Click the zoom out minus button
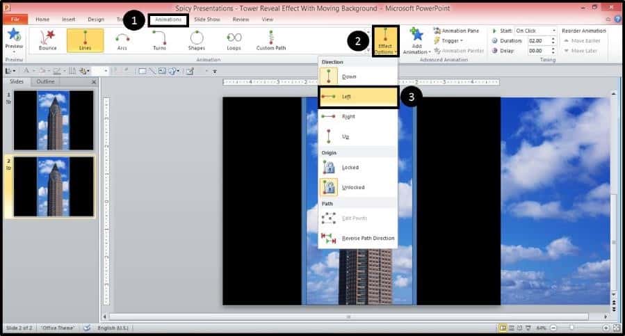 click(553, 328)
